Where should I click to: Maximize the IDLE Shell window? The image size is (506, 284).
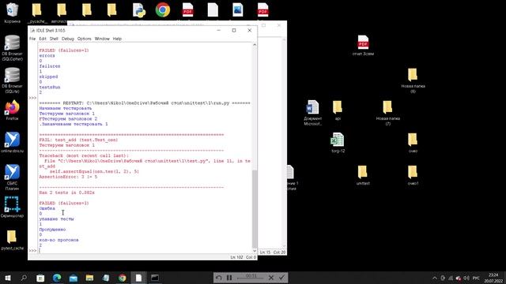tap(234, 30)
